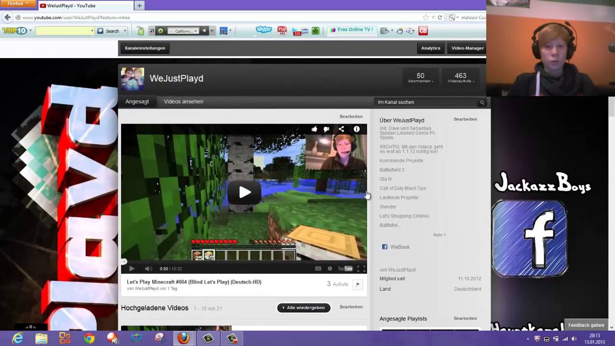Click the volume icon in system tray
Viewport: 615px width, 346px height.
(574, 339)
